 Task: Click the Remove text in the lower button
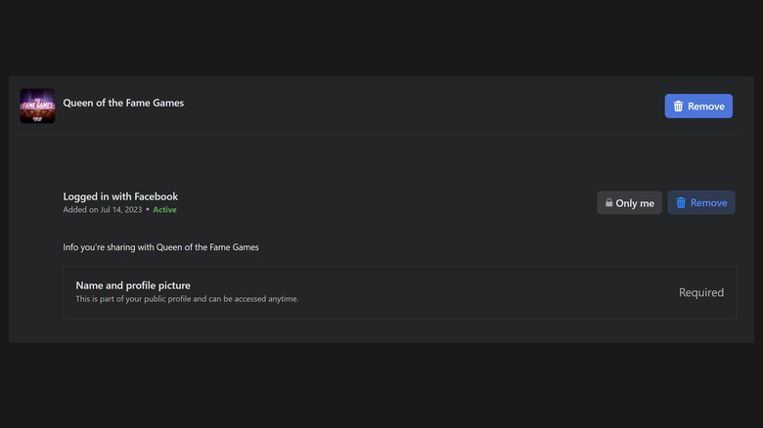pyautogui.click(x=708, y=203)
